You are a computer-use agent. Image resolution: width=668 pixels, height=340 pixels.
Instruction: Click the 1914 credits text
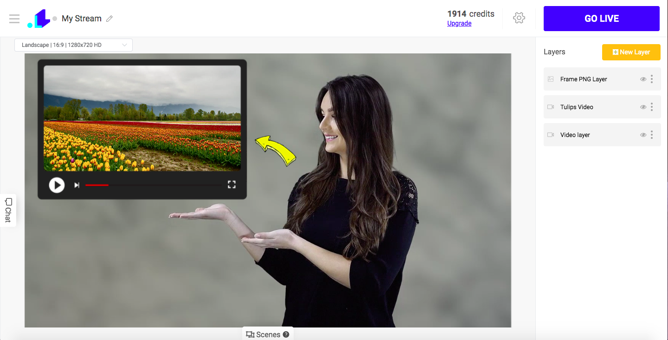coord(471,14)
